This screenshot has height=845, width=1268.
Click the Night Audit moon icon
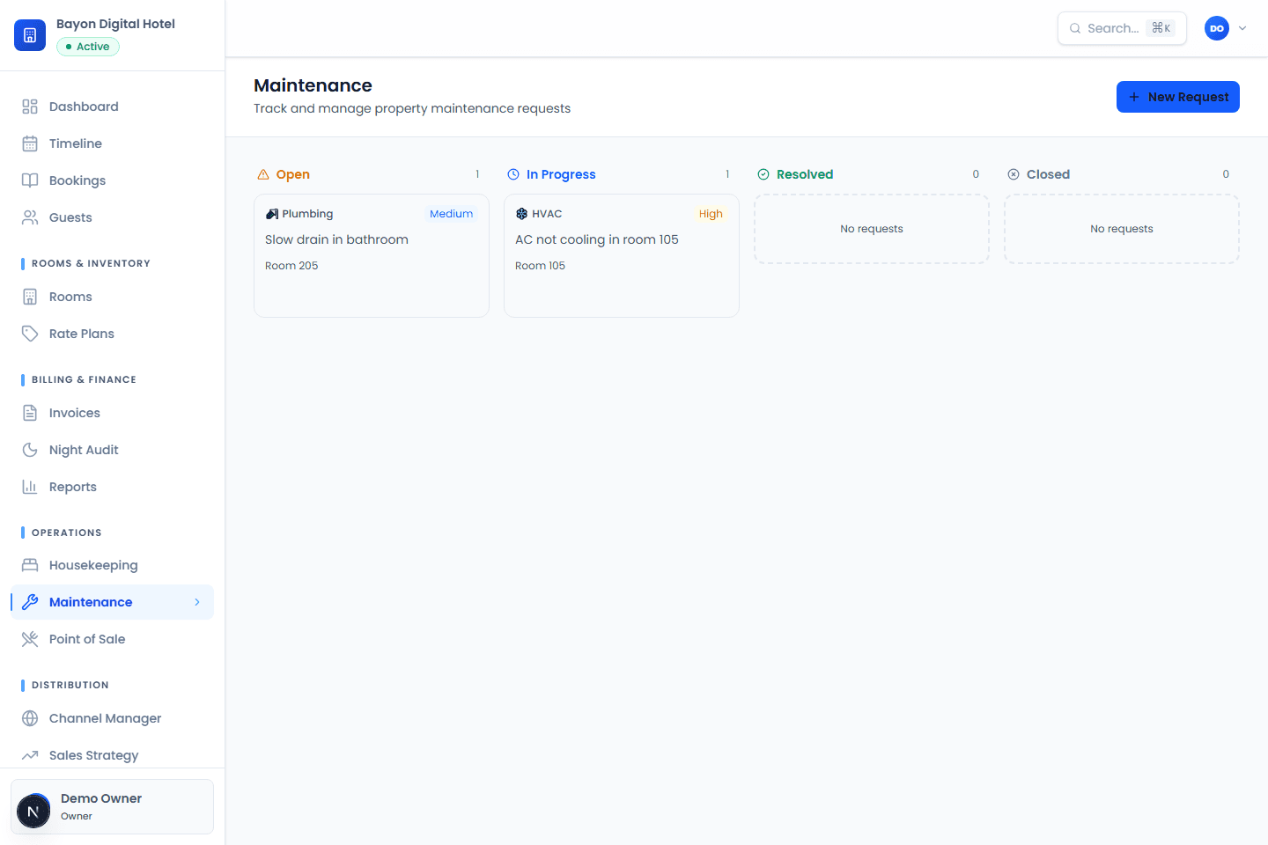30,450
